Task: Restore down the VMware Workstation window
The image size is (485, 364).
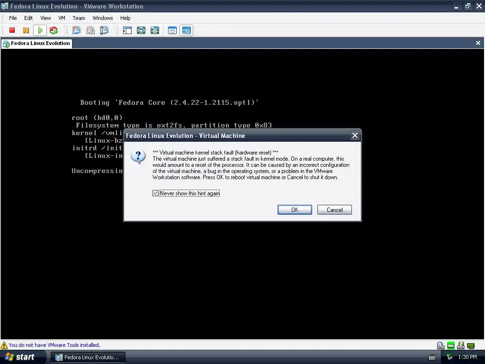Action: 467,6
